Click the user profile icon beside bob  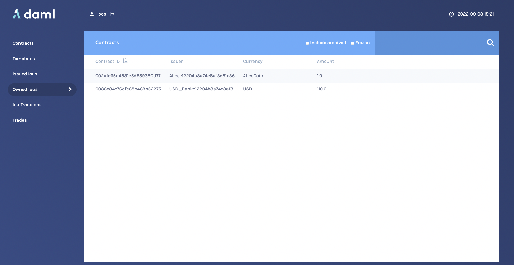pyautogui.click(x=92, y=14)
